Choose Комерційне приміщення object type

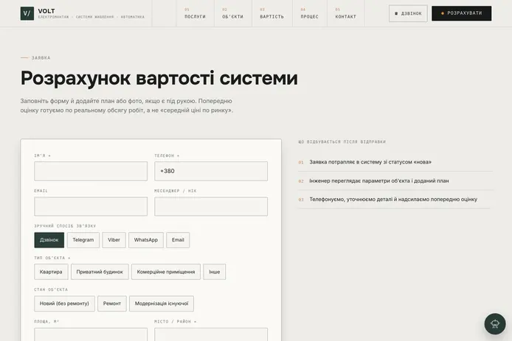click(x=166, y=272)
